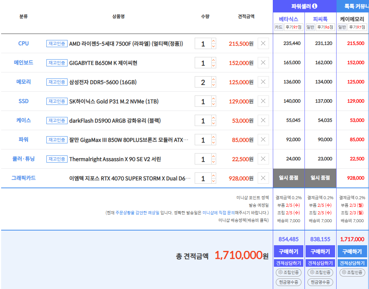Increase case quantity with up arrow
369x289 pixels.
pos(214,118)
